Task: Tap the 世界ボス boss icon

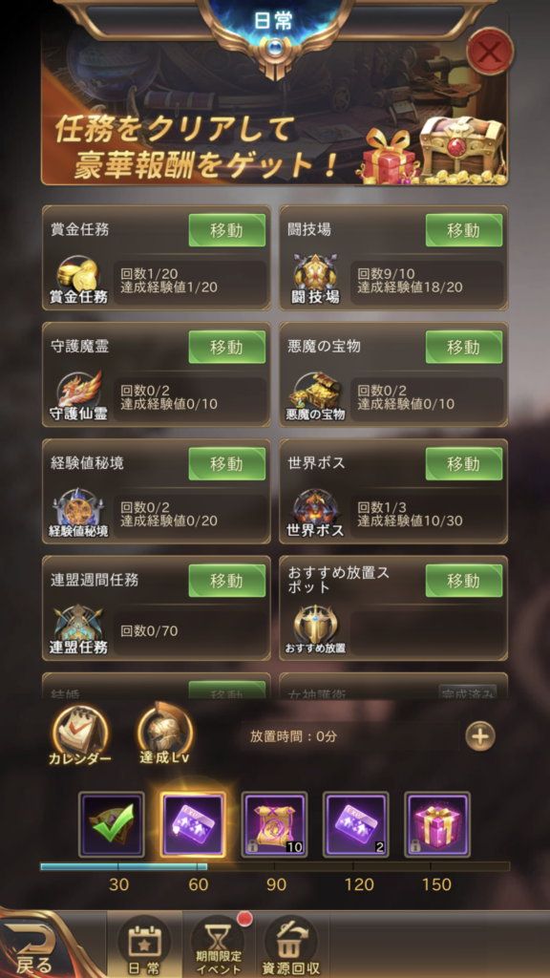Action: (315, 514)
